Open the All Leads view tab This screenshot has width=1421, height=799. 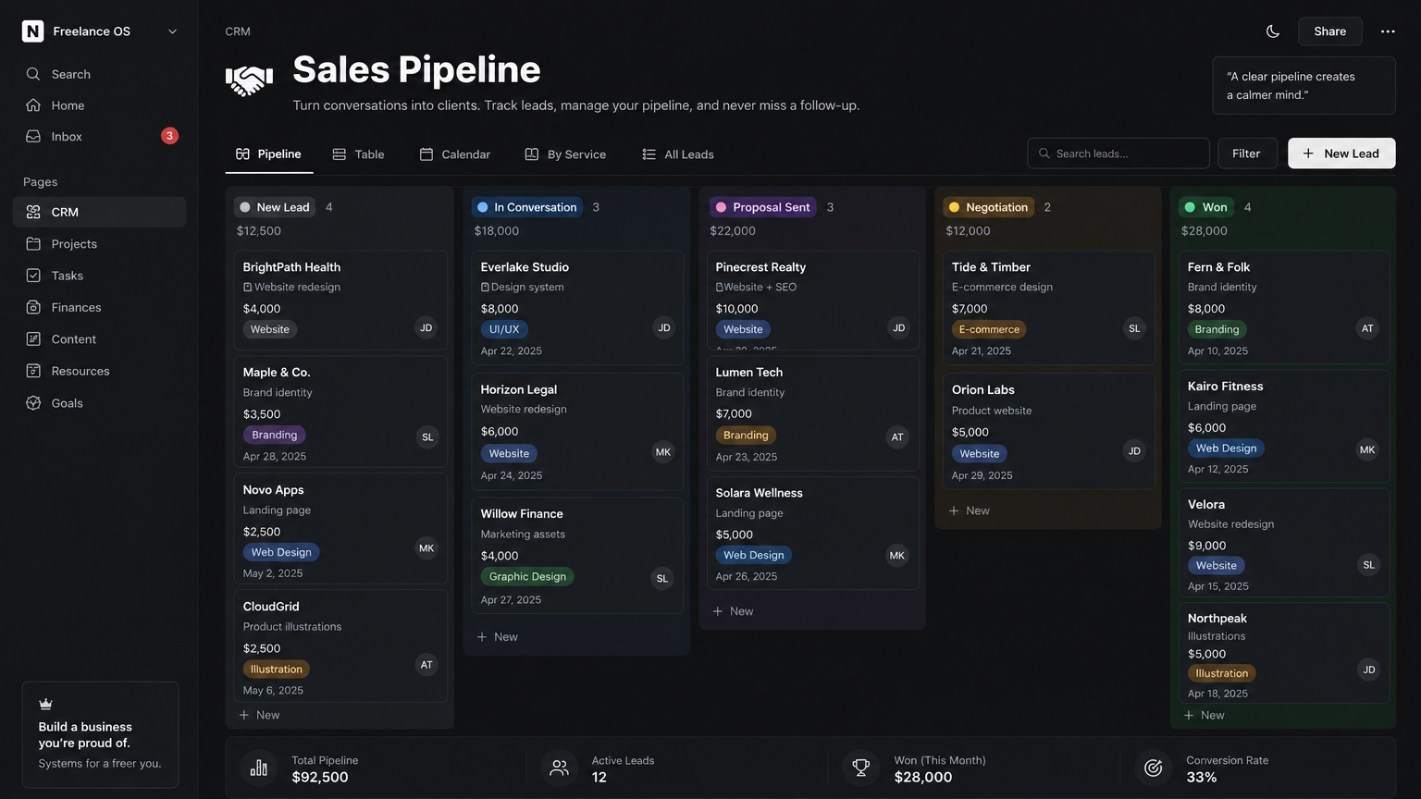pyautogui.click(x=678, y=154)
